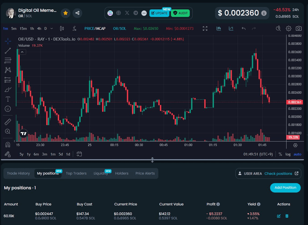This screenshot has height=225, width=308.
Task: Take a chart snapshot with camera icon
Action: click(x=299, y=28)
